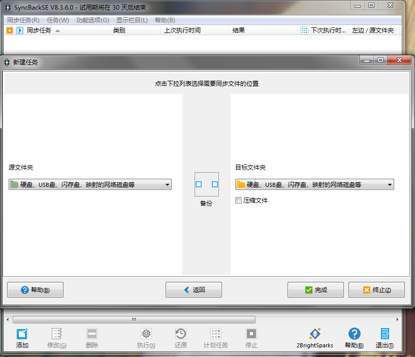The width and height of the screenshot is (415, 357).
Task: Open the 显示栏目(L) menu
Action: click(x=132, y=20)
